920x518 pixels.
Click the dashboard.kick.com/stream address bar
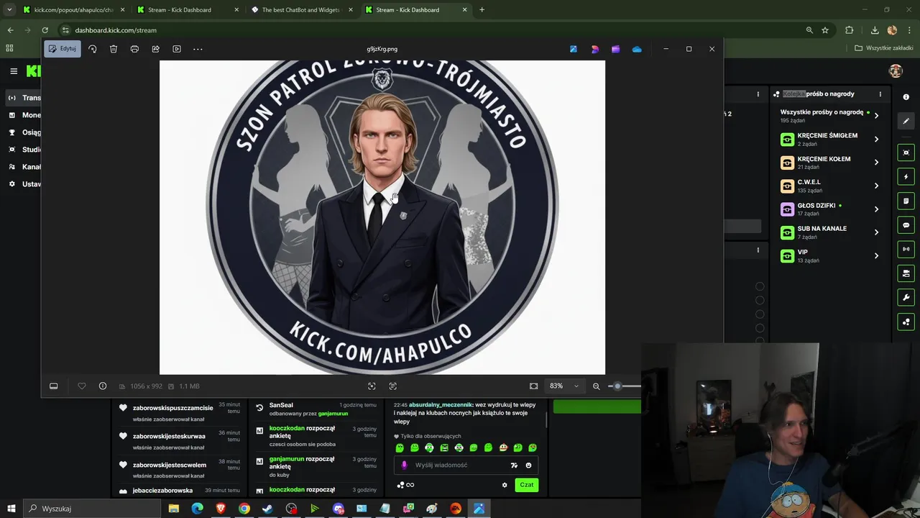[x=431, y=30]
